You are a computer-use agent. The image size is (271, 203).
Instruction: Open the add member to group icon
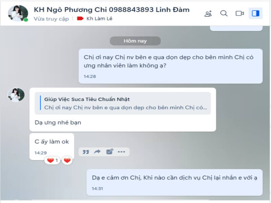[208, 14]
